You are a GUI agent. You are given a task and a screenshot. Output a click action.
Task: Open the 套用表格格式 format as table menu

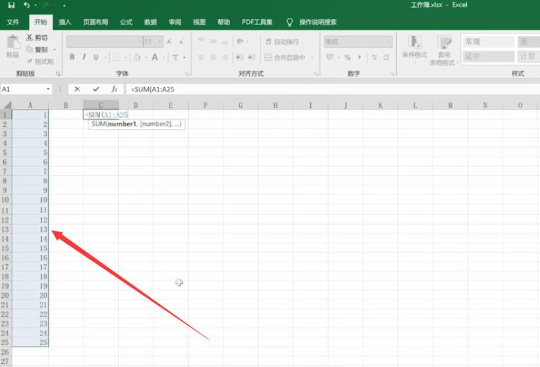[444, 50]
